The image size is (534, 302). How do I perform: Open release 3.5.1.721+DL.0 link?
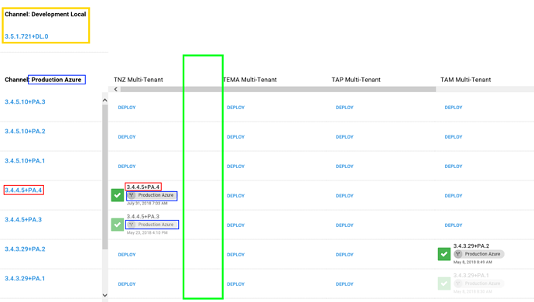pos(26,36)
